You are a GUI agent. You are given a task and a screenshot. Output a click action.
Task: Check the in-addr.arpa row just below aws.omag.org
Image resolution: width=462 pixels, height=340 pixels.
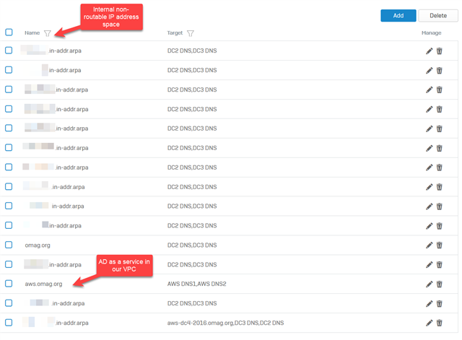point(9,303)
